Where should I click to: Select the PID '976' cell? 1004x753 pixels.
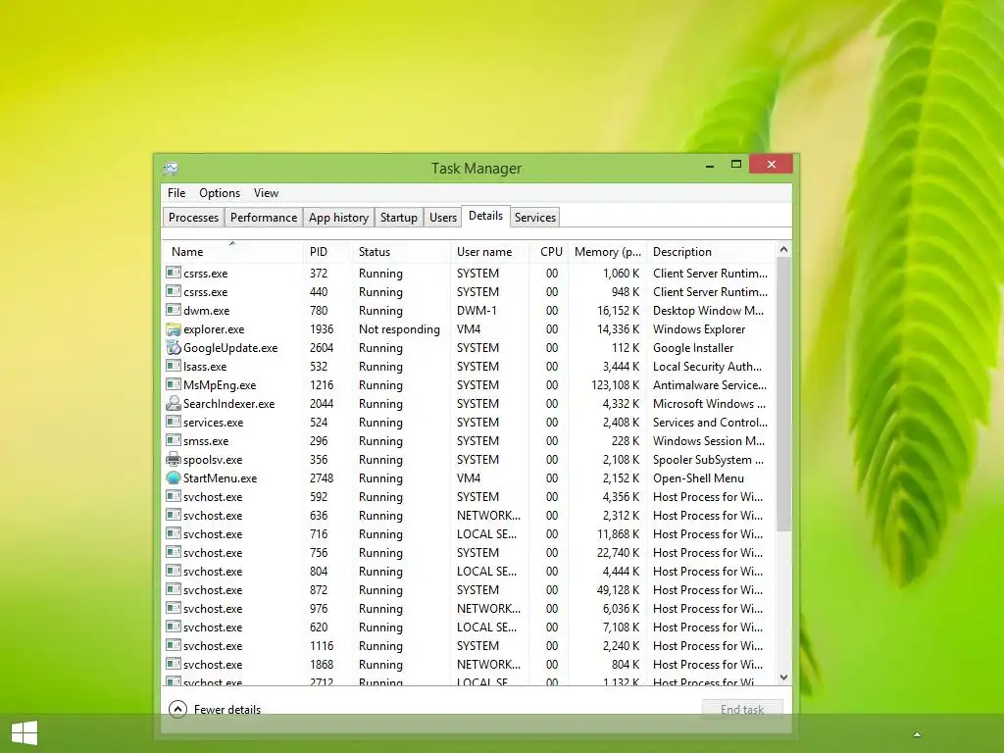pyautogui.click(x=319, y=608)
